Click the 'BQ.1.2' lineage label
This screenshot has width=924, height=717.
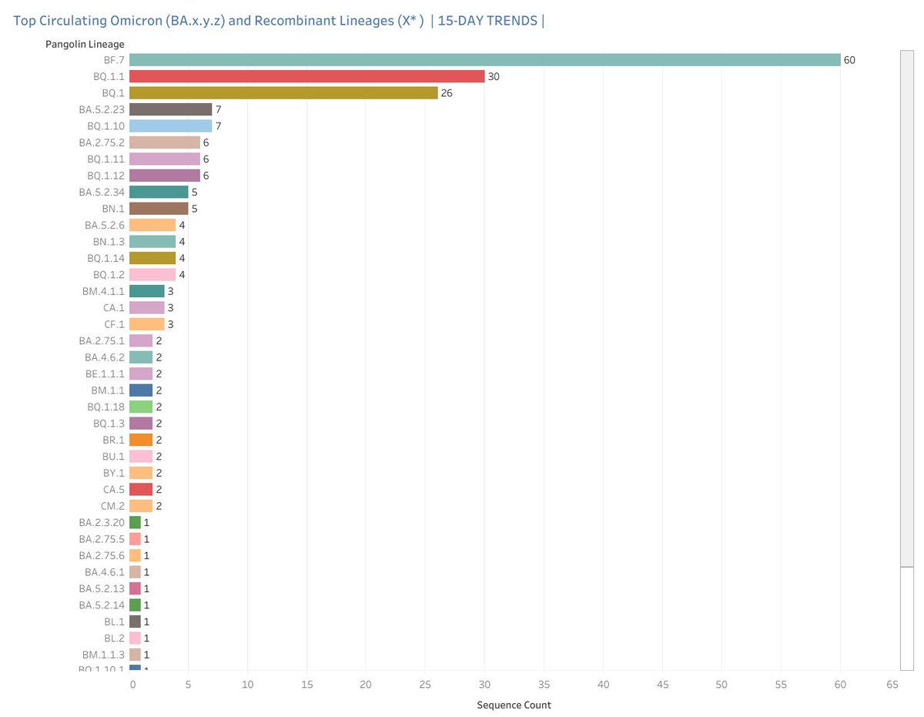109,275
